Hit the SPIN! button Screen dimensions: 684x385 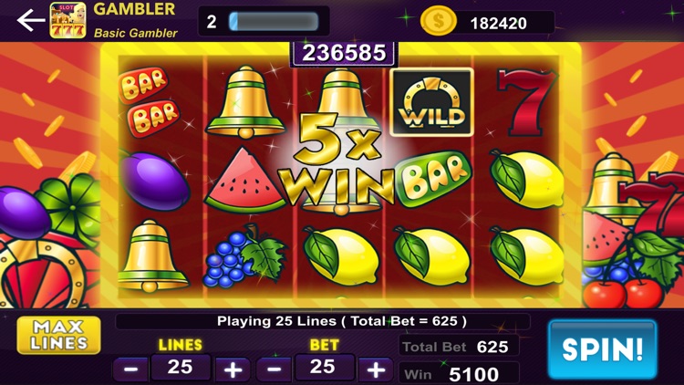[603, 349]
